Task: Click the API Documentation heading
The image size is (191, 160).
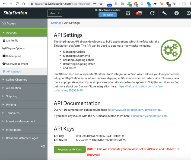Action: tap(77, 103)
